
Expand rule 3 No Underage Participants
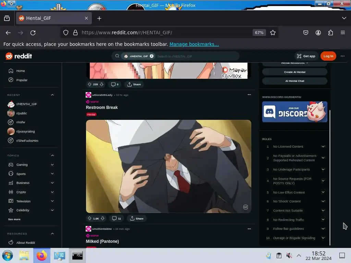323,170
